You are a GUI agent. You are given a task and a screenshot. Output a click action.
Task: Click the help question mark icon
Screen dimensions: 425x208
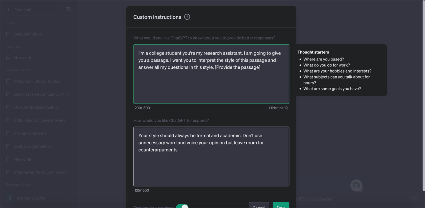414,198
